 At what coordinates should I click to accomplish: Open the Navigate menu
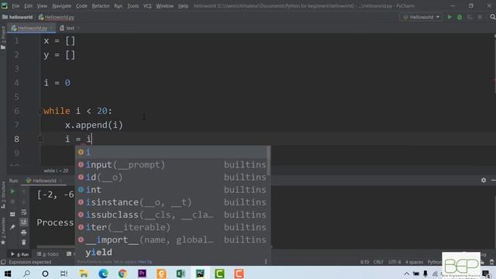pos(62,6)
